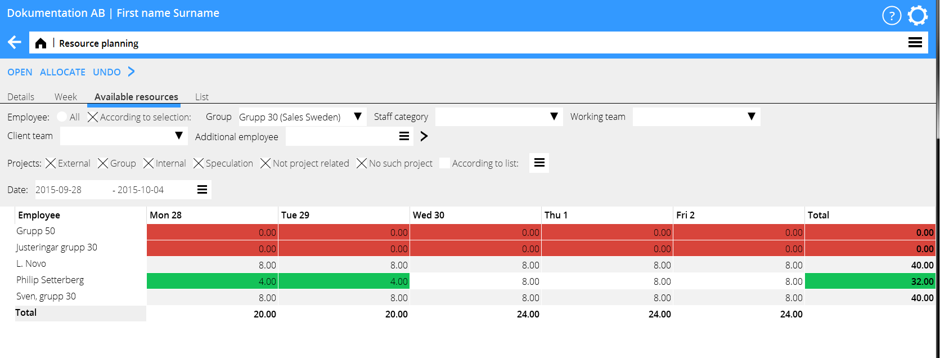Click the UNDO button
Image resolution: width=940 pixels, height=358 pixels.
click(107, 72)
